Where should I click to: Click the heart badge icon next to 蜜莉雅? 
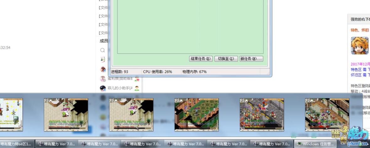click(137, 79)
